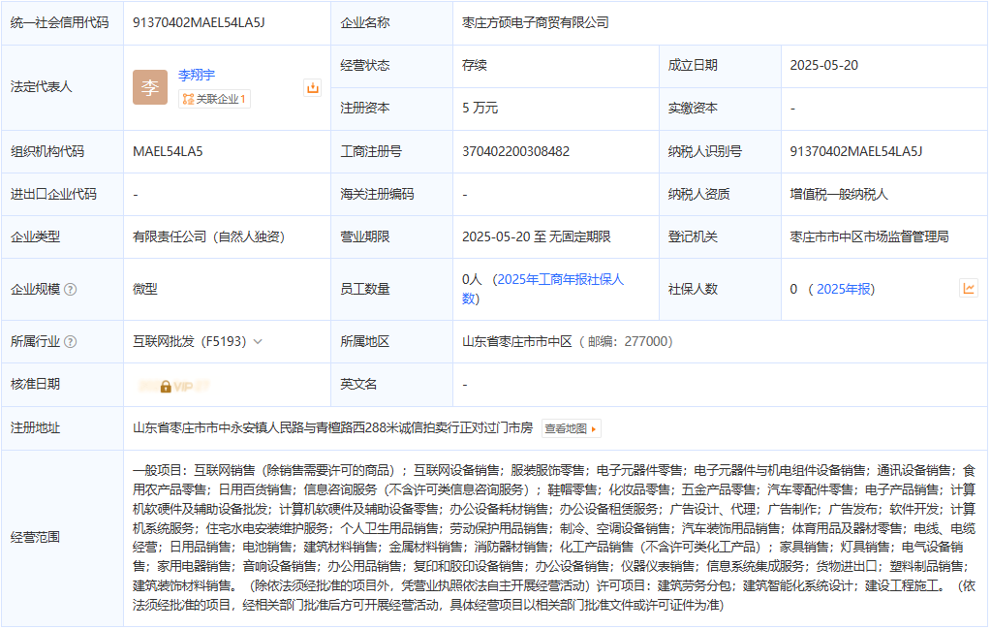Expand the 互联网批发 (F5193) industry dropdown

[x=258, y=342]
